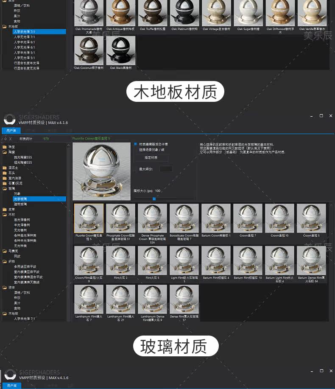335x389 pixels.
Task: Expand the 室内油漆 folder
Action: (x=5, y=178)
